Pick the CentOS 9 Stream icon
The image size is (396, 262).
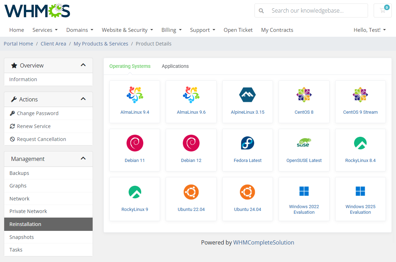pyautogui.click(x=360, y=95)
